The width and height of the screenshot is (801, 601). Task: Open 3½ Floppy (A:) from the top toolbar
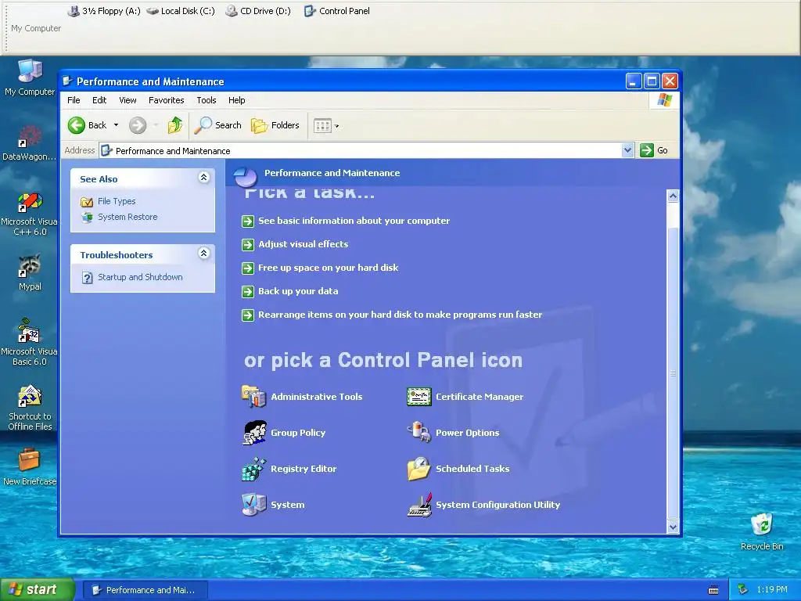point(104,11)
